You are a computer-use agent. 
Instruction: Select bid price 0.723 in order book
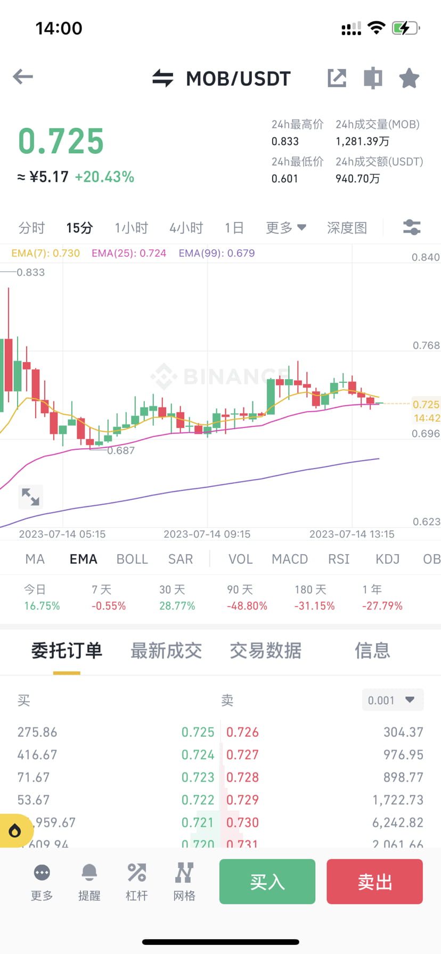tap(198, 777)
